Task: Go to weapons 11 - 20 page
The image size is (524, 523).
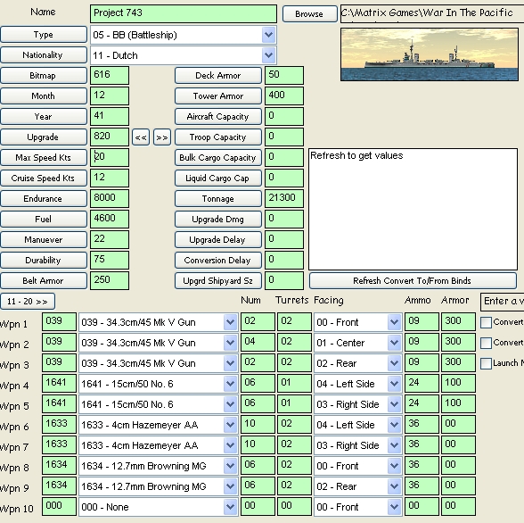Action: click(28, 302)
